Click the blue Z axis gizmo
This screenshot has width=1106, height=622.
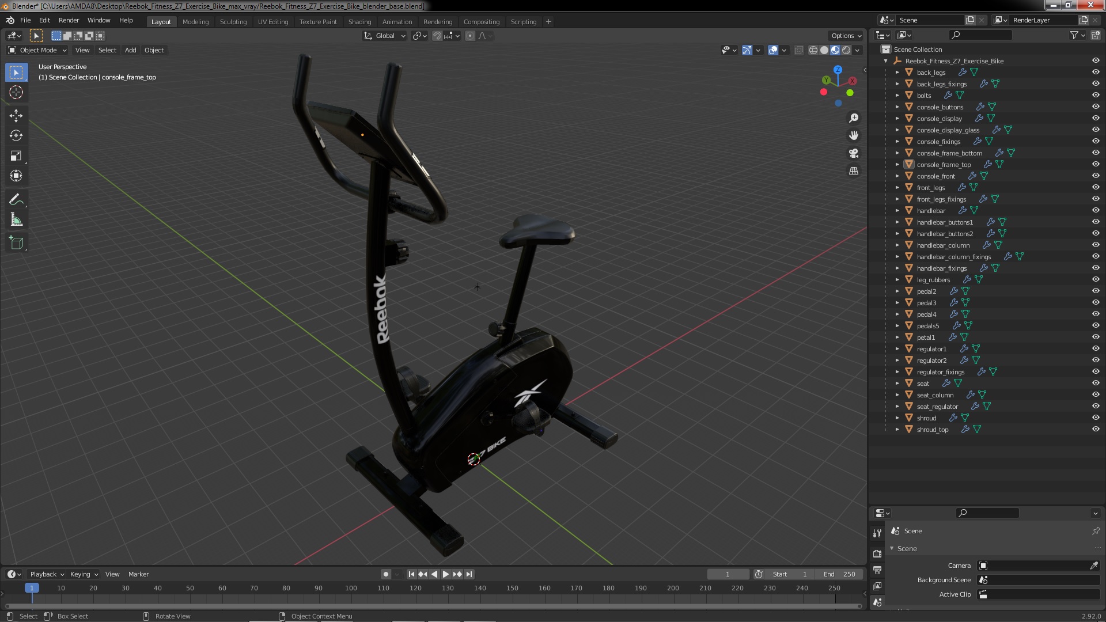pos(838,70)
